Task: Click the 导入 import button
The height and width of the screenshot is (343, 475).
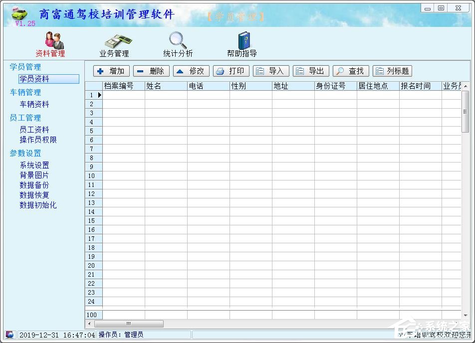Action: click(x=271, y=71)
